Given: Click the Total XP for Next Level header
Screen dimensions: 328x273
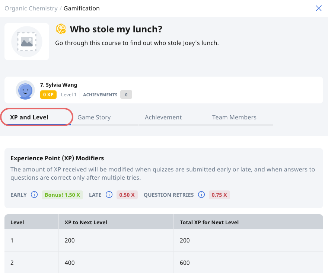Looking at the screenshot, I should tap(209, 222).
